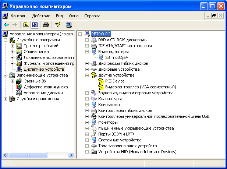Expand Журналы и оповещения node
The image size is (227, 169).
[12, 63]
